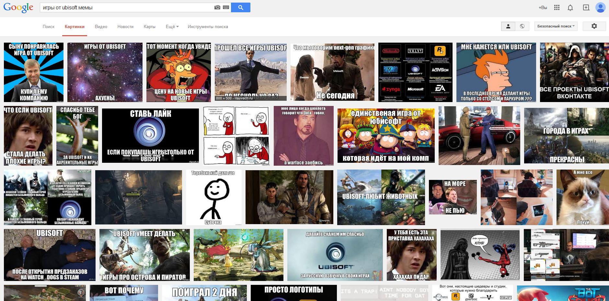
Task: Select the Картинки tab
Action: [75, 26]
